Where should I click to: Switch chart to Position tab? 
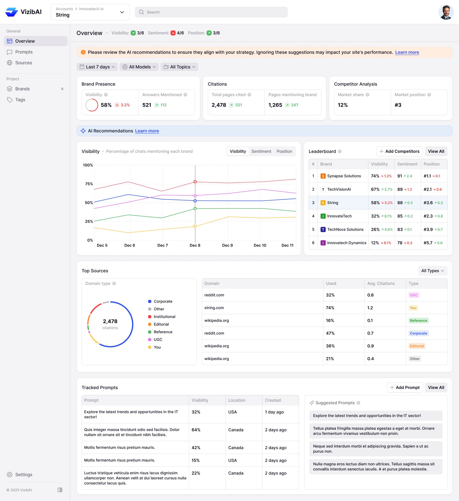coord(284,152)
